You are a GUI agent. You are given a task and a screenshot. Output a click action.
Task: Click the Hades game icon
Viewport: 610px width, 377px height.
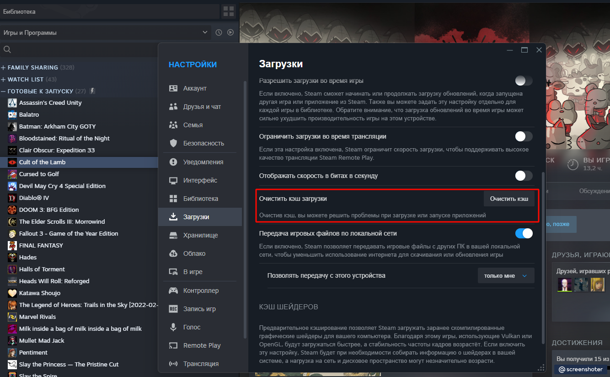[12, 258]
